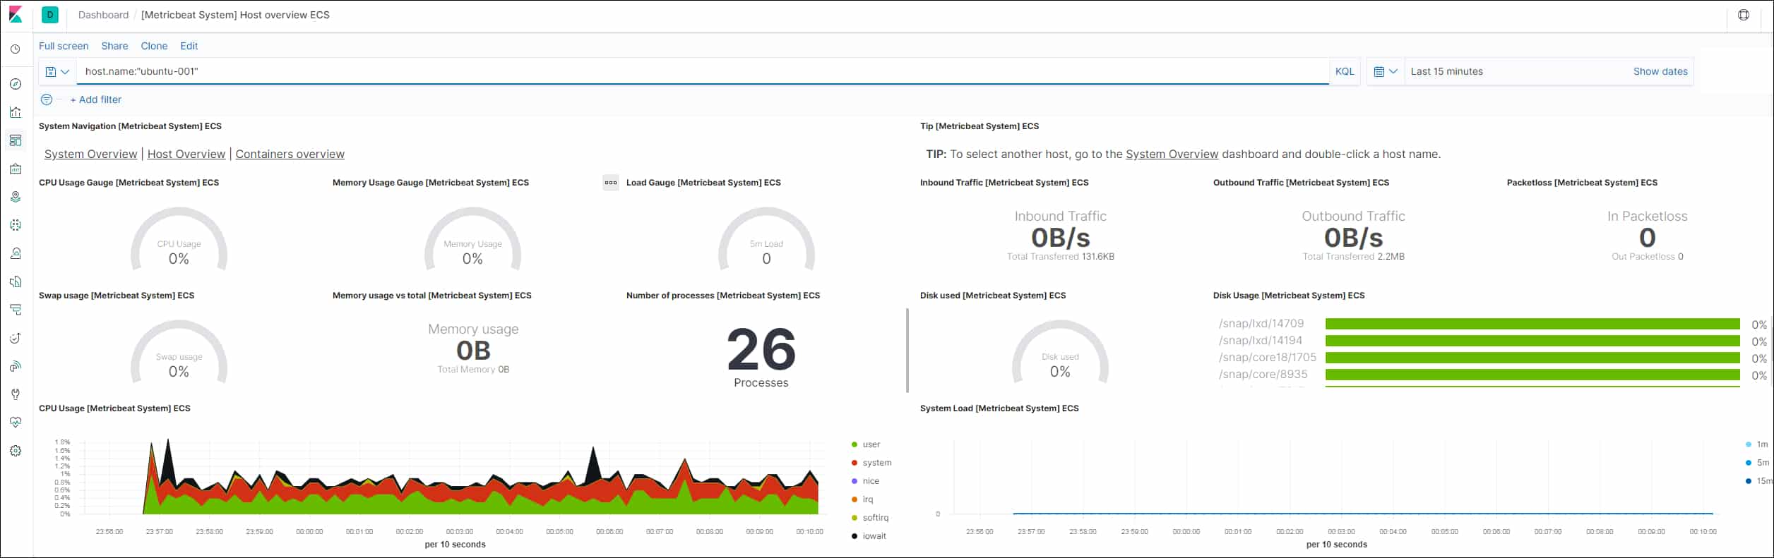This screenshot has height=558, width=1774.
Task: Open Stack Monitoring heartbeat icon in sidebar
Action: (x=16, y=423)
